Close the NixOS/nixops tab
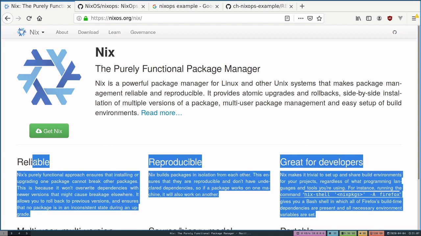This screenshot has height=236, width=421. 143,6
